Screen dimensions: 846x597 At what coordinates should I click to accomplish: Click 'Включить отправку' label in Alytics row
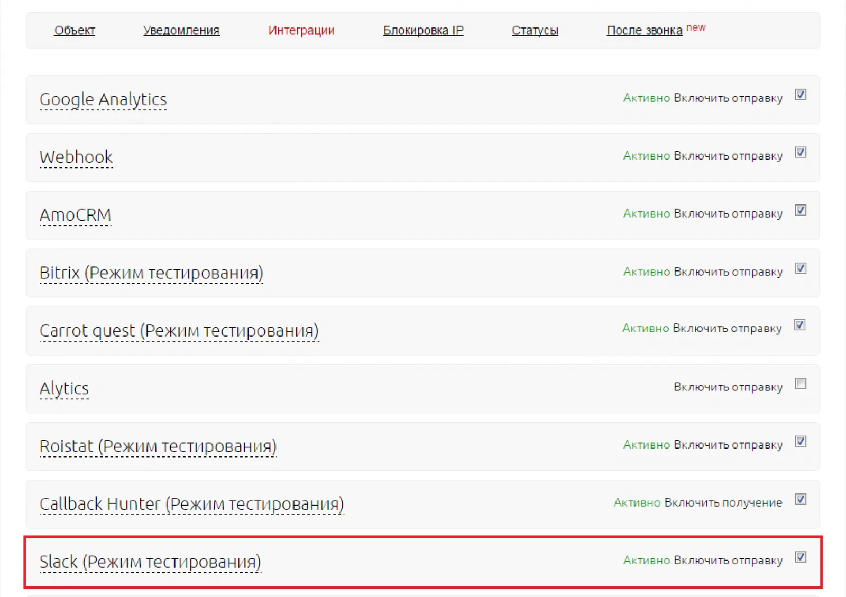[x=728, y=387]
